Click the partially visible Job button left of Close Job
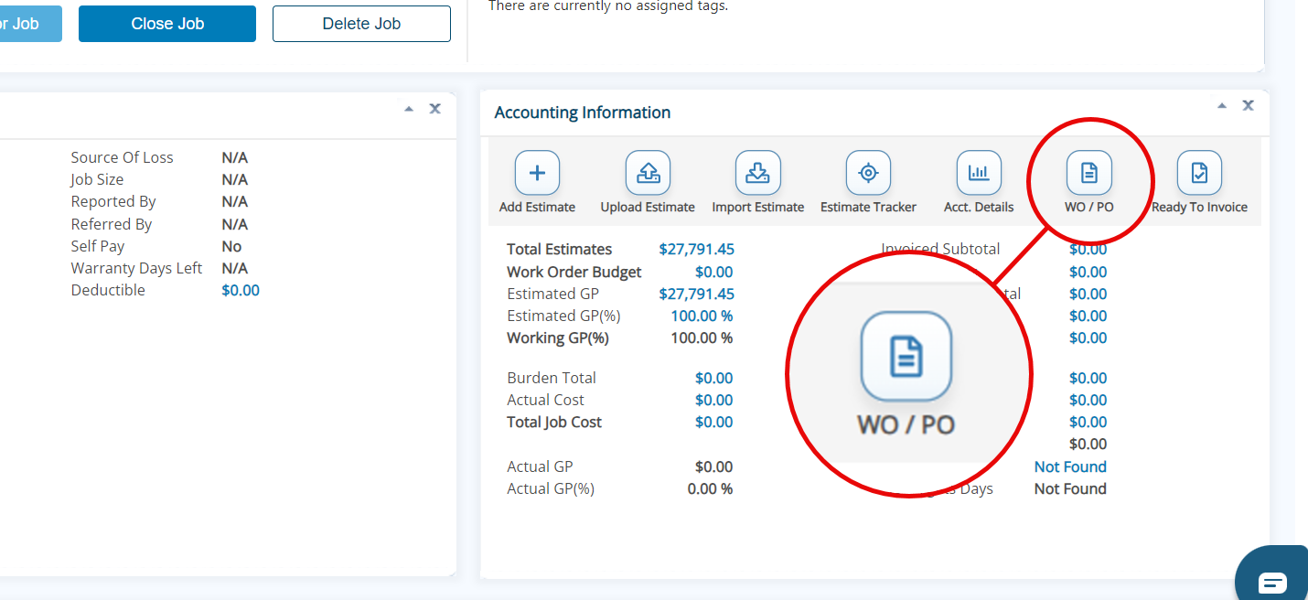This screenshot has width=1308, height=600. (x=31, y=24)
